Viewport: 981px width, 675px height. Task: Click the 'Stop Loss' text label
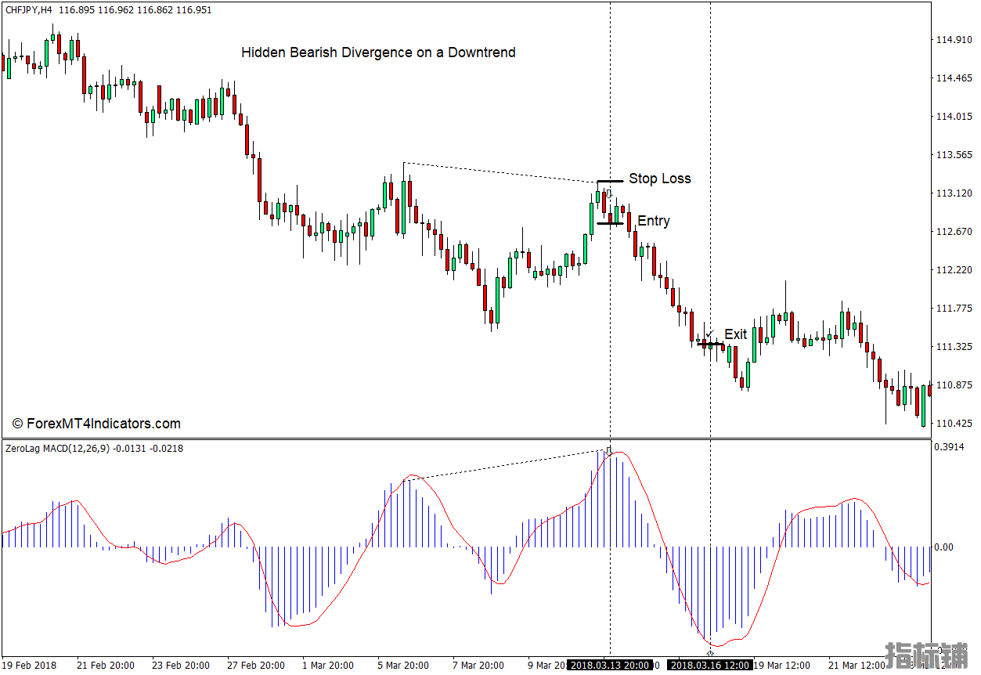coord(659,179)
